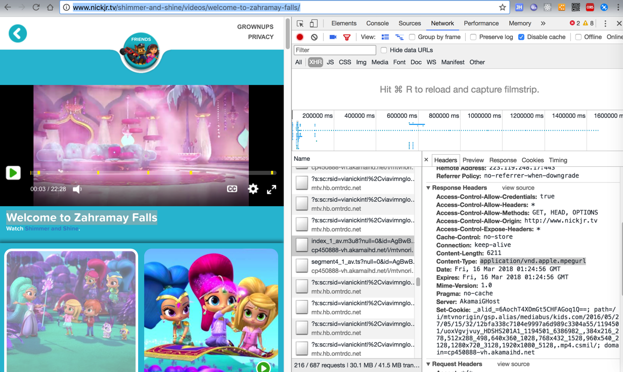
Task: Open DevTools more options menu
Action: 605,24
